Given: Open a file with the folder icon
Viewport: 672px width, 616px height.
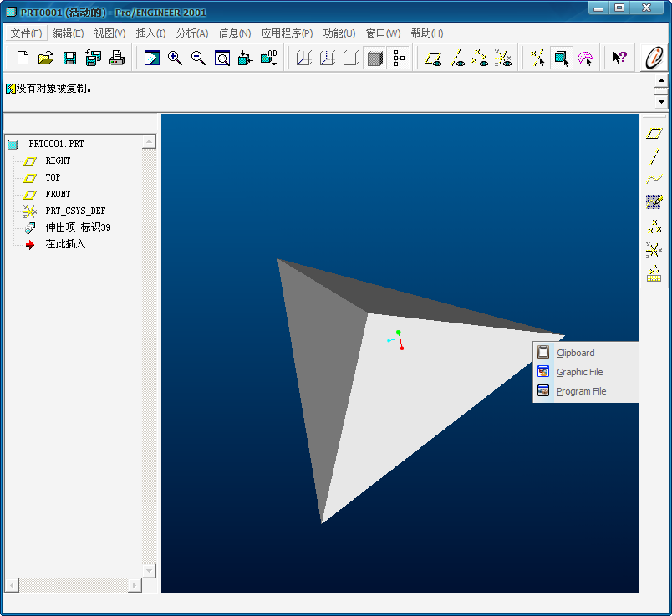Looking at the screenshot, I should pos(46,58).
